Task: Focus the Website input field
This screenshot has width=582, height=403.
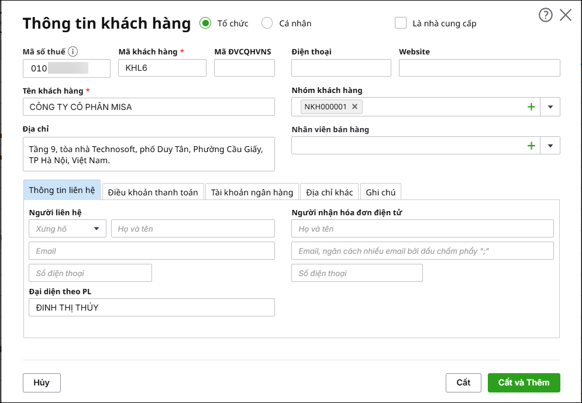Action: point(479,68)
